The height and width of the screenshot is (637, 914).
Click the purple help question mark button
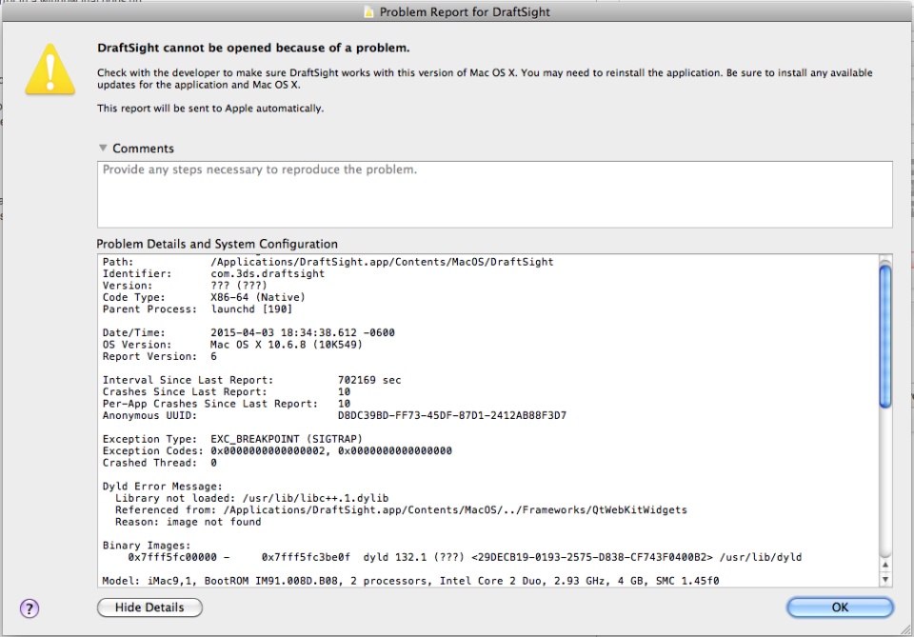(x=30, y=608)
